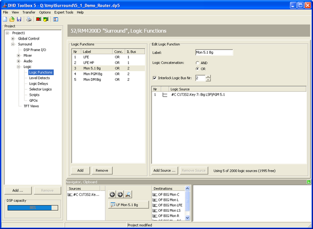313x229 pixels.
Task: Click the Destinations scrollbar up arrow
Action: [187, 188]
